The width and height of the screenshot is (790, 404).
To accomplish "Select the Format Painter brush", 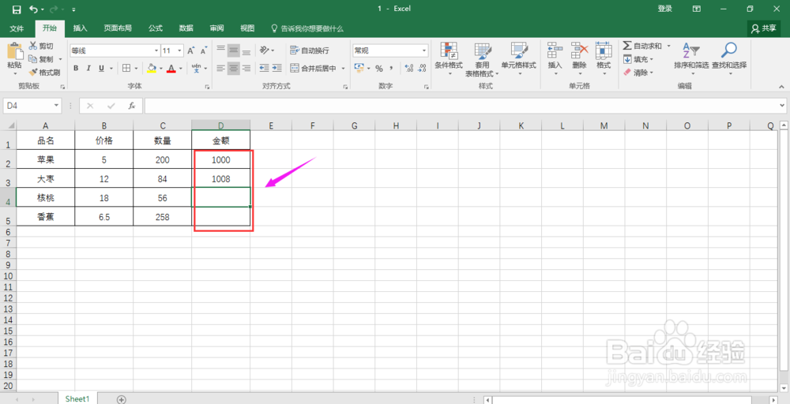I will 44,72.
